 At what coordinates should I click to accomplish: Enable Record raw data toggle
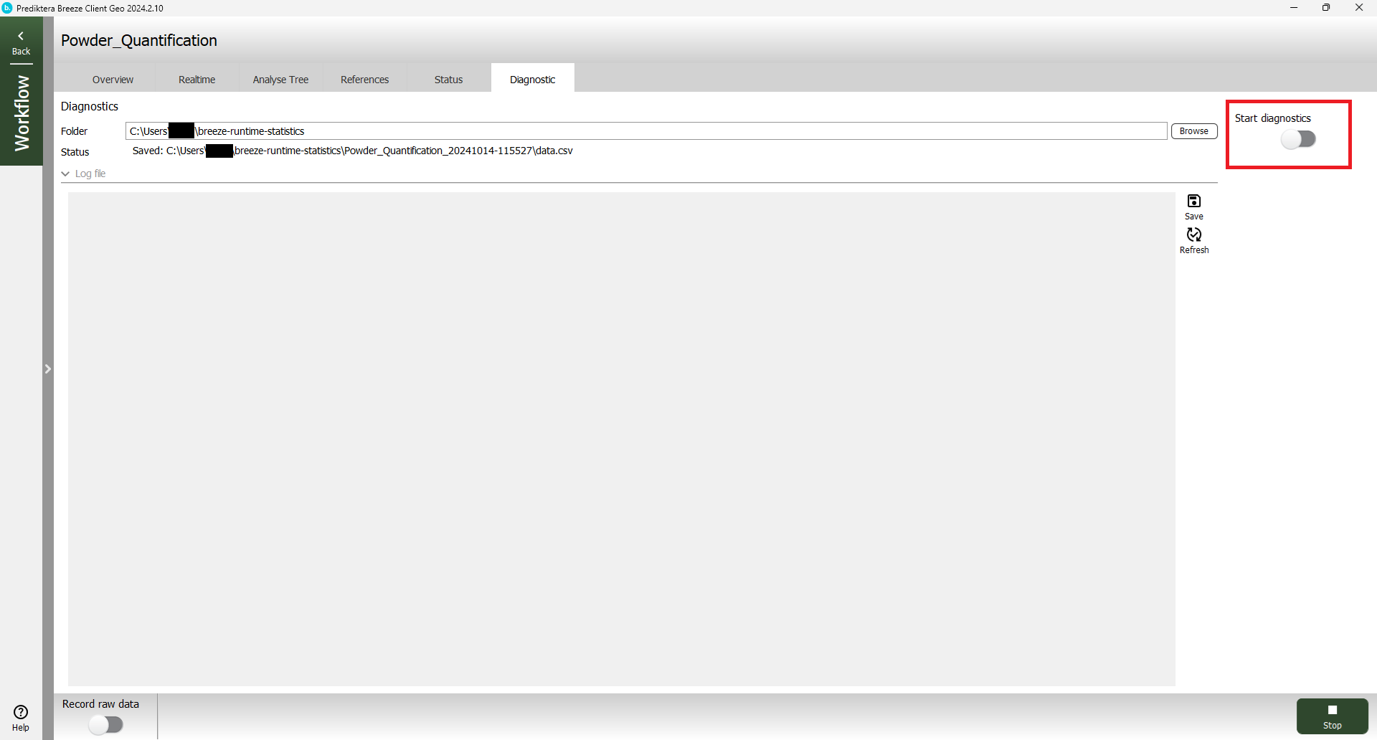(106, 725)
